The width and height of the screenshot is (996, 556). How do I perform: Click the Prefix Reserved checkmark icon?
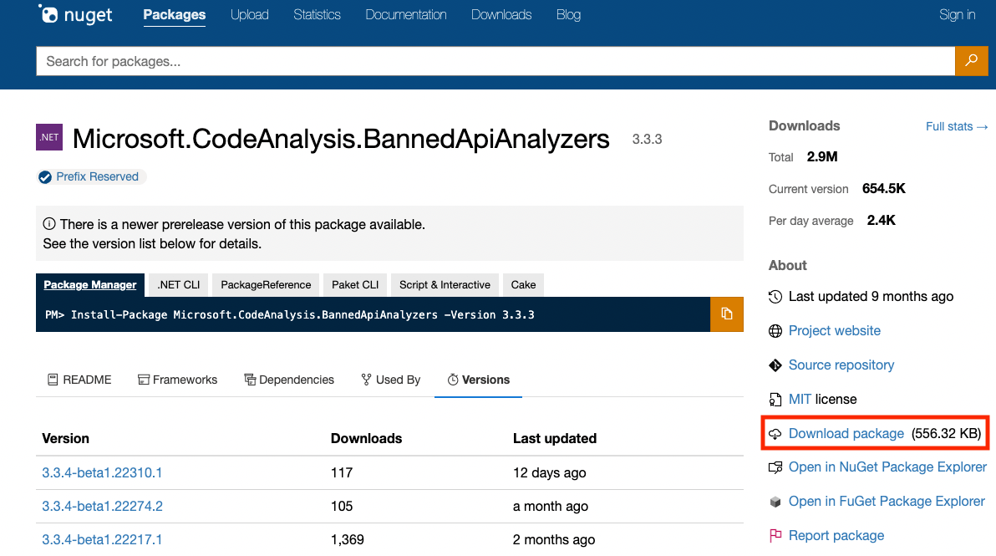point(45,177)
